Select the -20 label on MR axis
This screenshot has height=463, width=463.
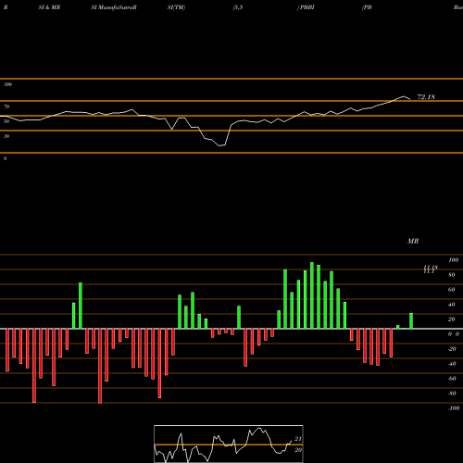pyautogui.click(x=452, y=349)
